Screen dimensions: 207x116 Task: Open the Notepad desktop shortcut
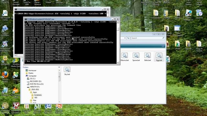(x=5, y=92)
